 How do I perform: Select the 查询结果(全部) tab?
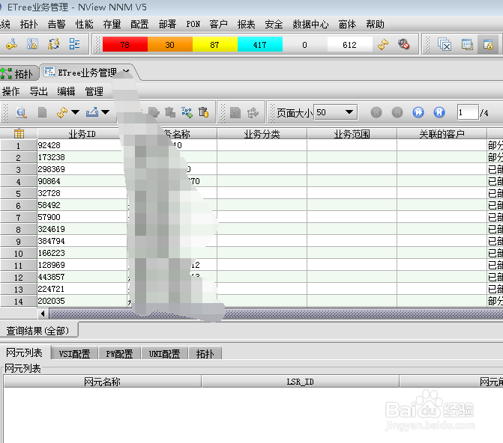[37, 331]
